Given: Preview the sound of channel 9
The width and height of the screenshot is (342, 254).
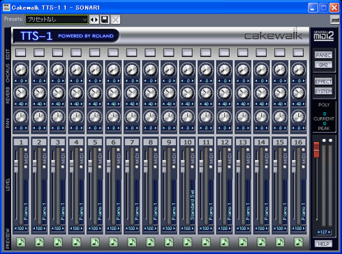Looking at the screenshot, I should tap(169, 242).
